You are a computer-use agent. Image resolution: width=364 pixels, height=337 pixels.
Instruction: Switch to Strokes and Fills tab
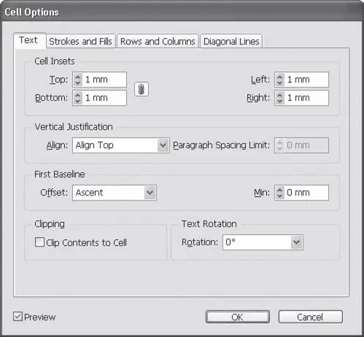(80, 42)
